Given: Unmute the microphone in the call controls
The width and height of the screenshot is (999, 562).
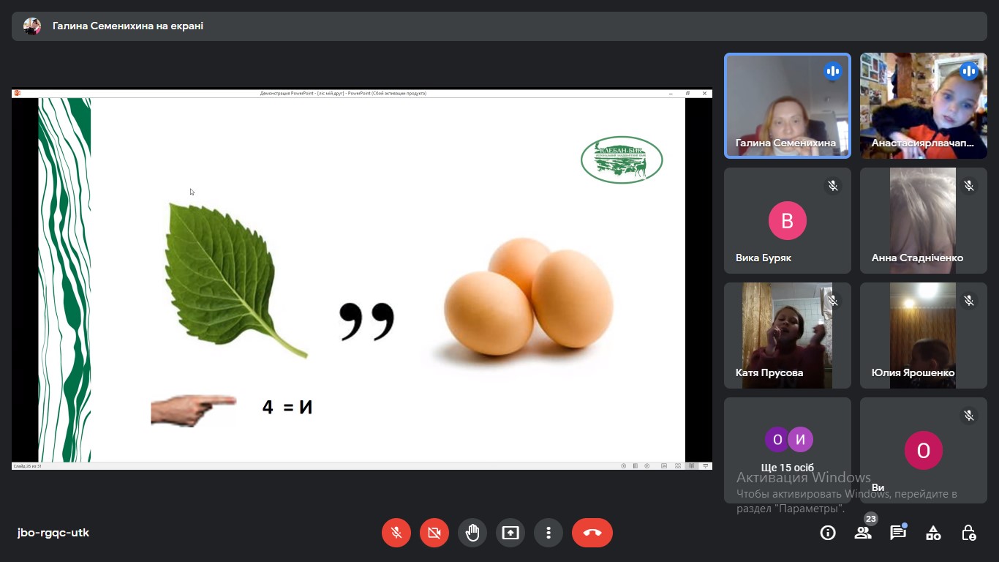Looking at the screenshot, I should [x=396, y=533].
